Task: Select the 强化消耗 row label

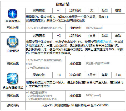Action: coord(13,105)
